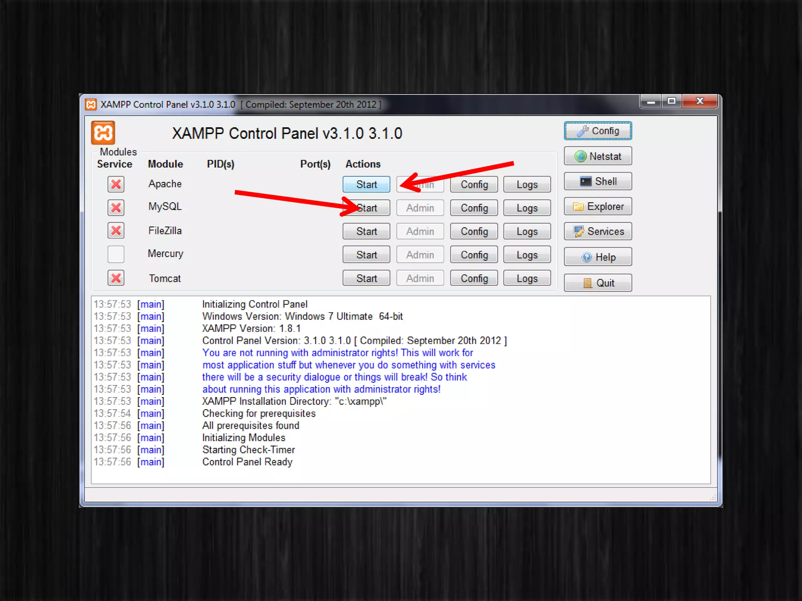Click the Help question-mark button

pos(598,257)
